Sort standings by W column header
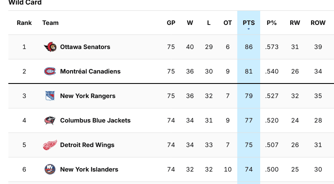The height and width of the screenshot is (184, 334). (x=190, y=23)
